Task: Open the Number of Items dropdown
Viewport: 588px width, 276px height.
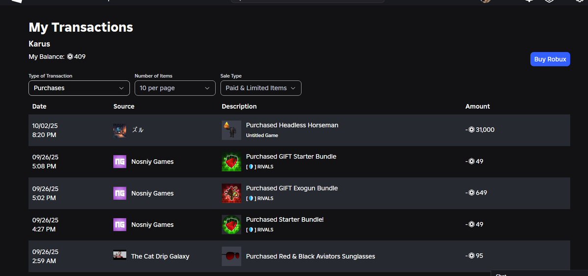Action: (x=175, y=88)
